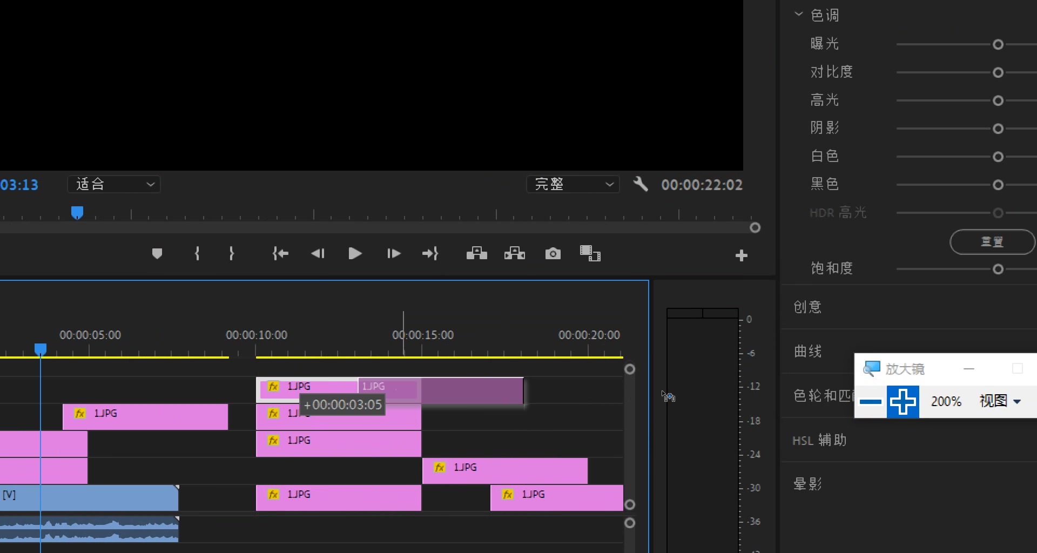The height and width of the screenshot is (553, 1037).
Task: Click the Extract icon
Action: [514, 253]
